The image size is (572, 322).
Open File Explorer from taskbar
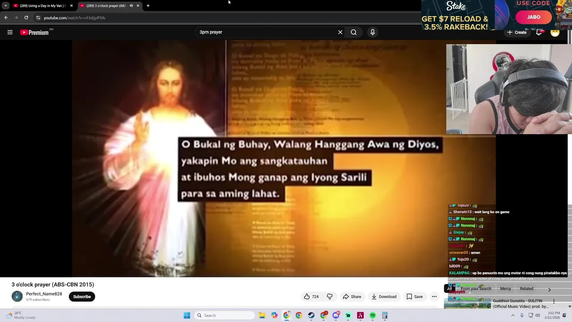pyautogui.click(x=262, y=315)
